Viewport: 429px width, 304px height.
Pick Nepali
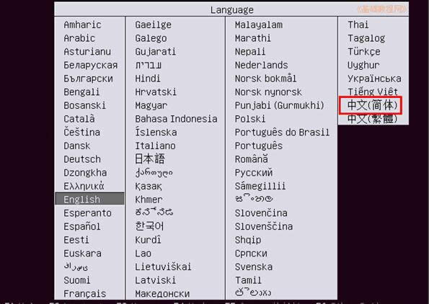(x=250, y=52)
